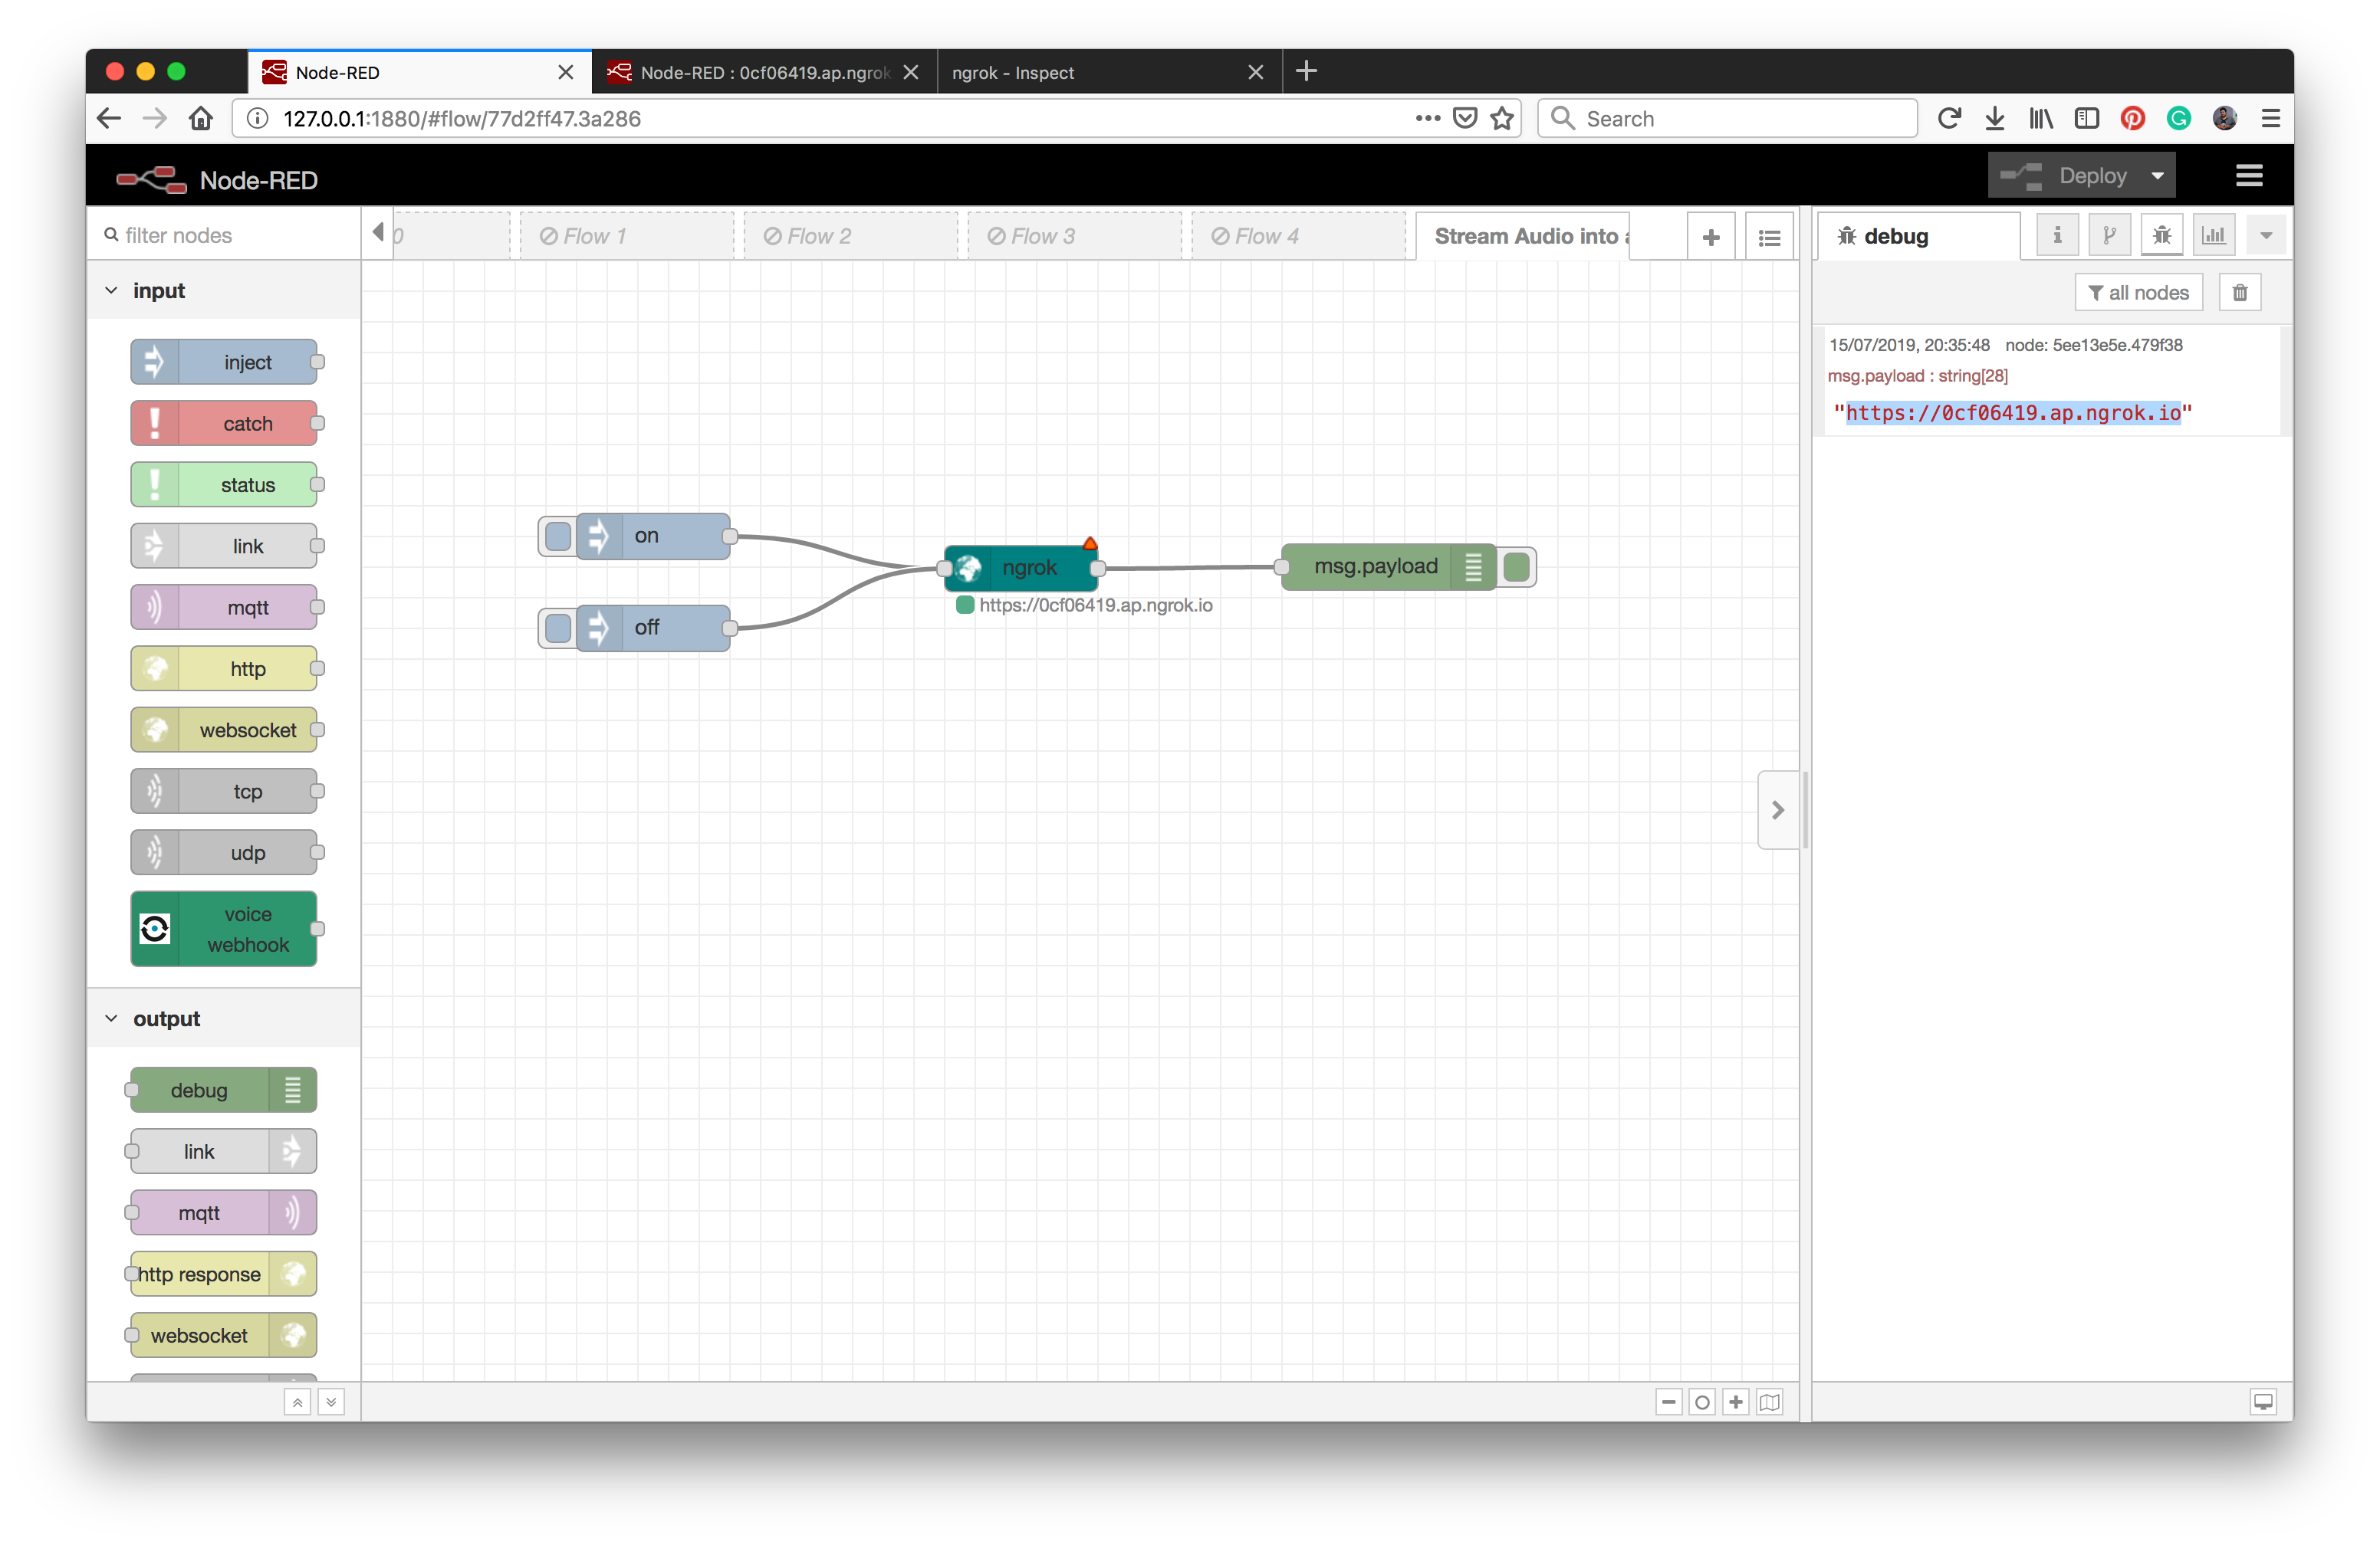Open the browser downloads panel
The width and height of the screenshot is (2380, 1545).
tap(1994, 119)
